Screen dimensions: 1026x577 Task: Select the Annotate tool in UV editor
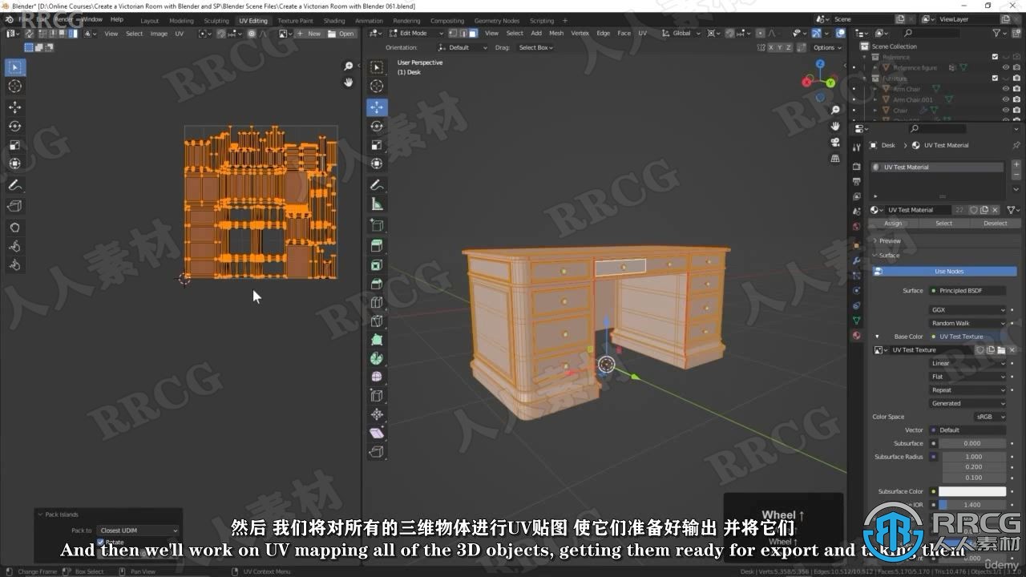pos(15,185)
